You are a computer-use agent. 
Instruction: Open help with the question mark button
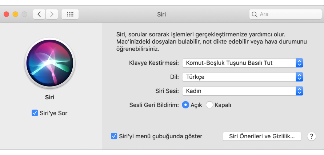pyautogui.click(x=311, y=136)
